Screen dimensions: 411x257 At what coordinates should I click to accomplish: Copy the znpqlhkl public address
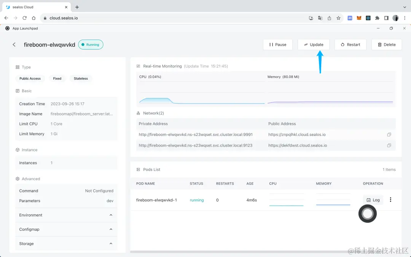pyautogui.click(x=389, y=134)
